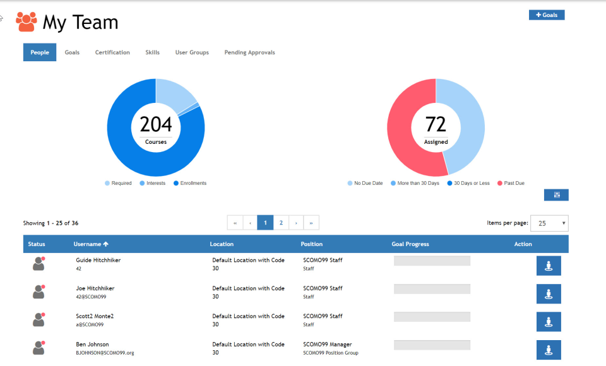Click the + Goals button
The height and width of the screenshot is (366, 606).
(x=547, y=15)
